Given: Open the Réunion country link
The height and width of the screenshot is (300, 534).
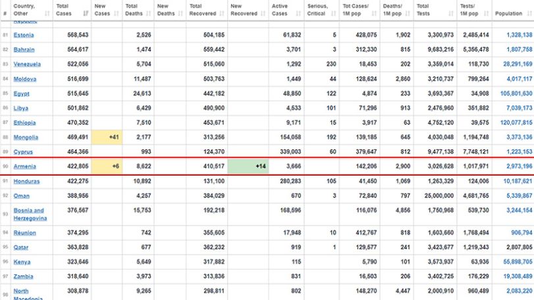Looking at the screenshot, I should [24, 233].
